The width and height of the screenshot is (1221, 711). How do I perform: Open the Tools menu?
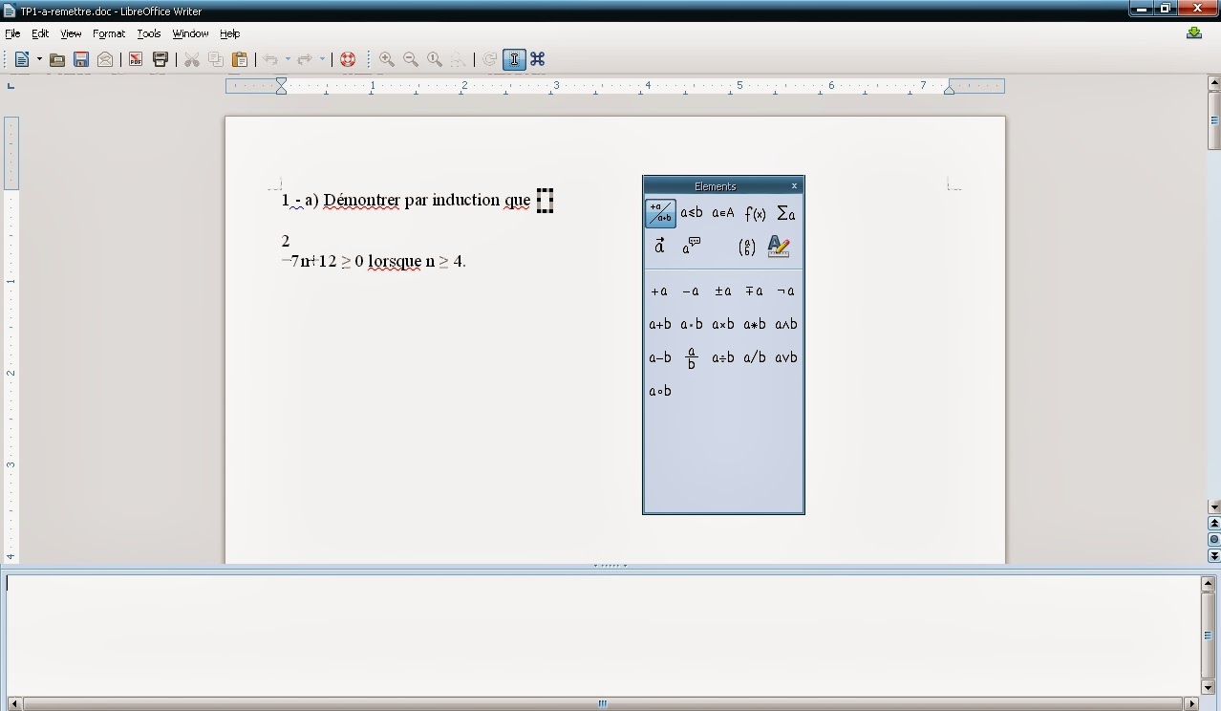click(148, 32)
